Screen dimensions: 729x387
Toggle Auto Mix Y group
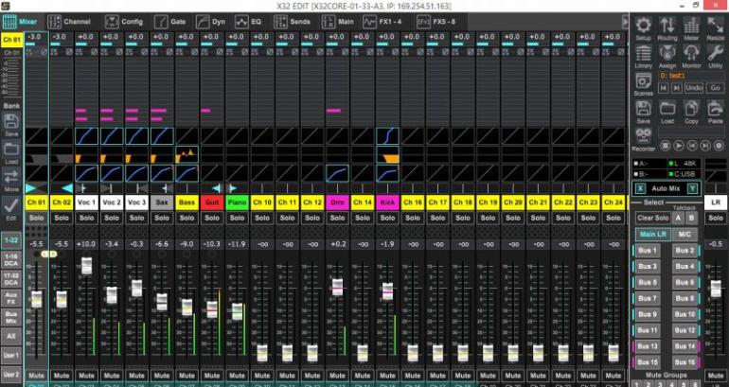click(x=693, y=188)
